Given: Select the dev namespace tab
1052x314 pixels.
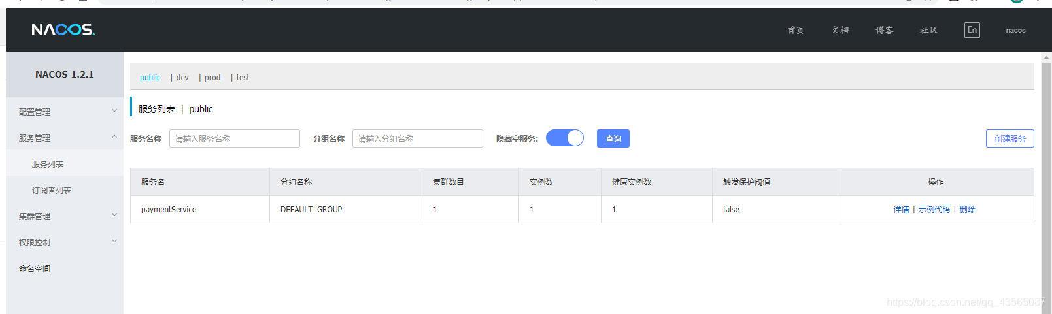Looking at the screenshot, I should (x=182, y=77).
